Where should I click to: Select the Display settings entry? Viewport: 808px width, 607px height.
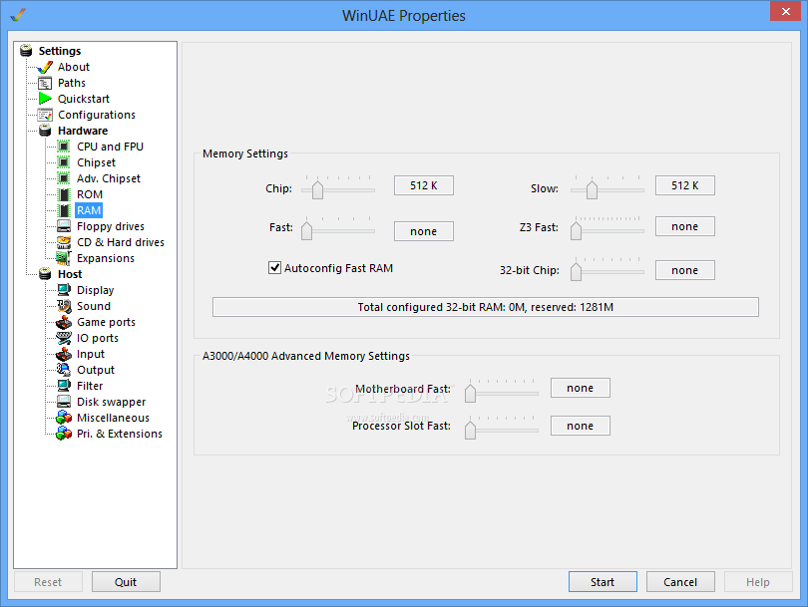pos(96,290)
